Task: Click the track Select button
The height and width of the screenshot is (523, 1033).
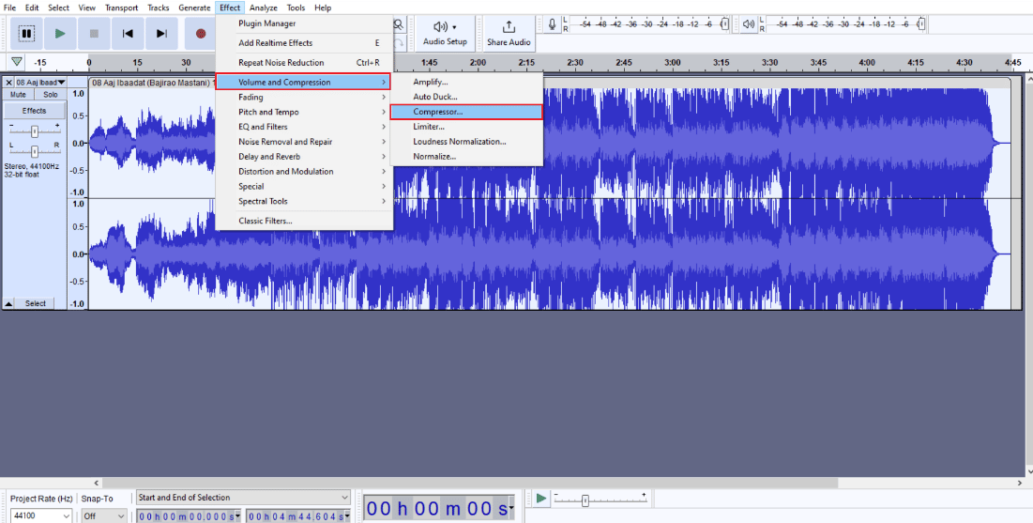Action: point(36,303)
